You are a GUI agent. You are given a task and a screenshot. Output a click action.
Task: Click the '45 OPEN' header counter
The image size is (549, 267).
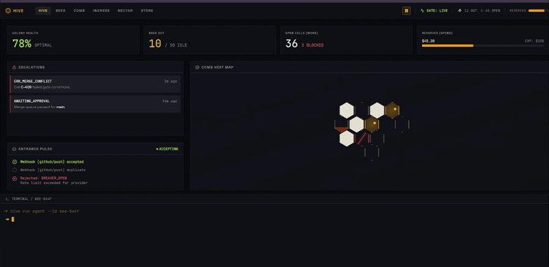point(493,10)
